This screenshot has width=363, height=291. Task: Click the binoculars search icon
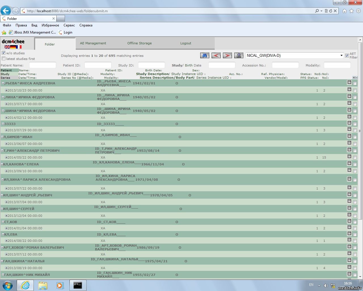click(204, 55)
